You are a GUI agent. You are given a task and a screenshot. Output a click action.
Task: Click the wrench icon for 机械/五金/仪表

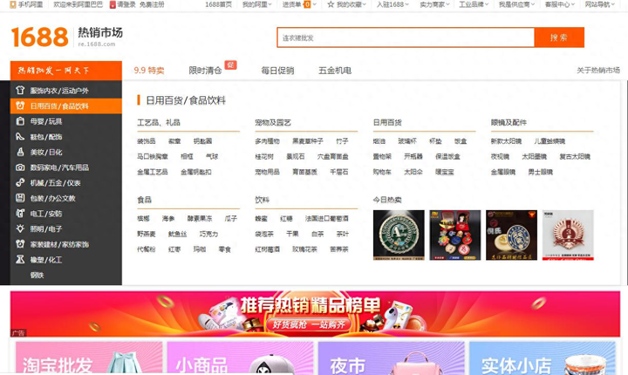point(20,182)
